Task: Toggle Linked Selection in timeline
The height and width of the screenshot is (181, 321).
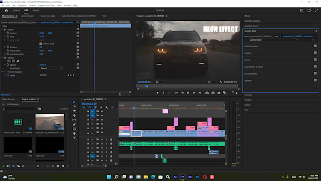Action: coord(95,107)
